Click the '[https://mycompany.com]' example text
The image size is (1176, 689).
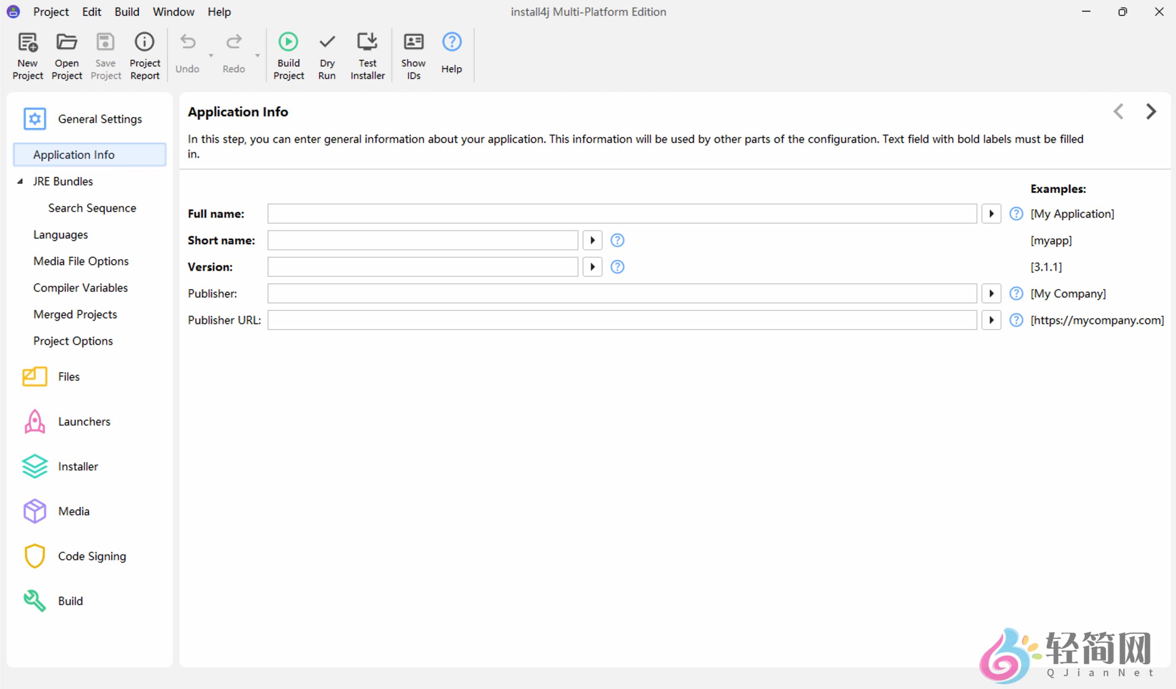point(1097,320)
